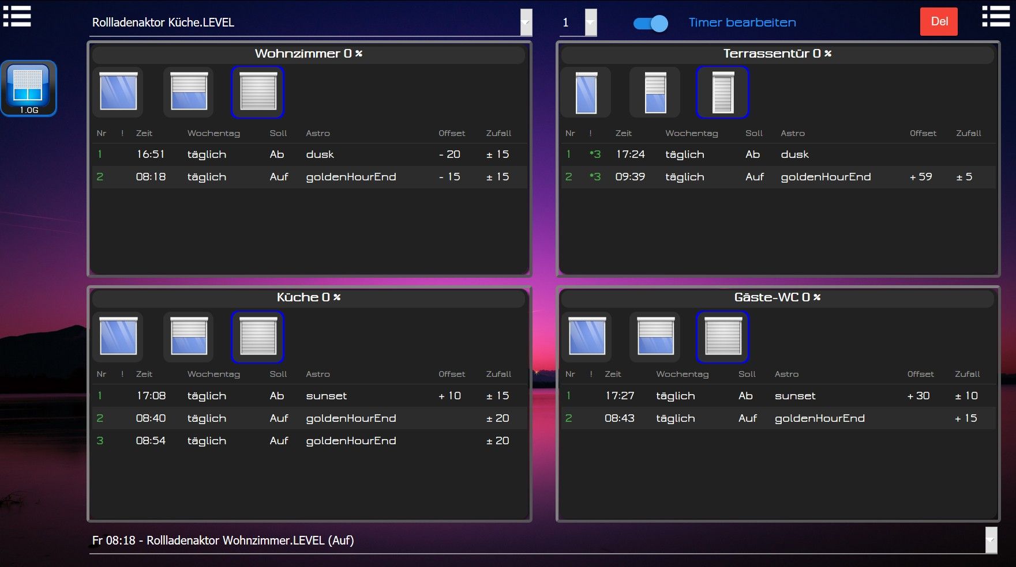
Task: Toggle the Timer bearbeiten switch
Action: tap(650, 23)
